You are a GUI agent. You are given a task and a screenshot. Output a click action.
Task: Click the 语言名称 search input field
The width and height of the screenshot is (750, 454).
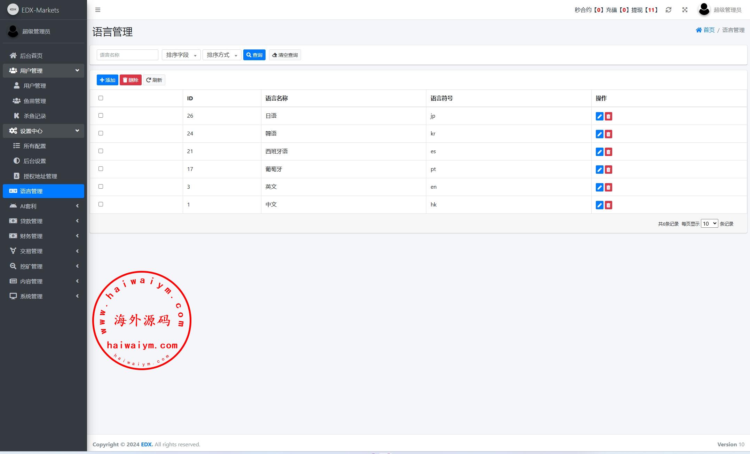click(x=127, y=55)
